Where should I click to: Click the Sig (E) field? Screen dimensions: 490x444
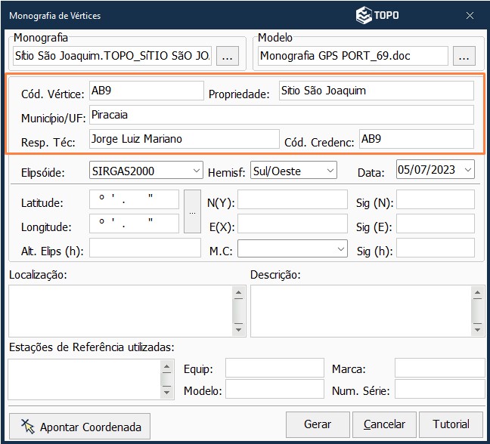click(x=436, y=224)
